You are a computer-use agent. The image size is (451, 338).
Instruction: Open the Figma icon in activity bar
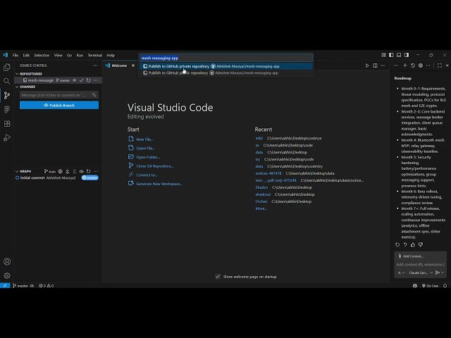click(x=7, y=110)
